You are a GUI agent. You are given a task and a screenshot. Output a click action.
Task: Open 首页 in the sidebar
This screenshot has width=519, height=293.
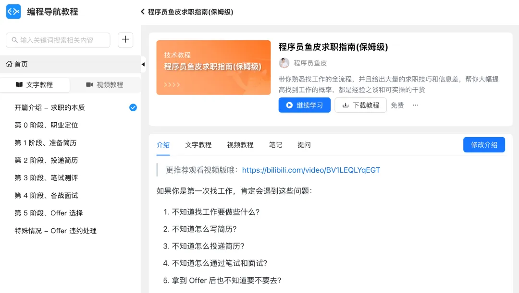[x=70, y=64]
